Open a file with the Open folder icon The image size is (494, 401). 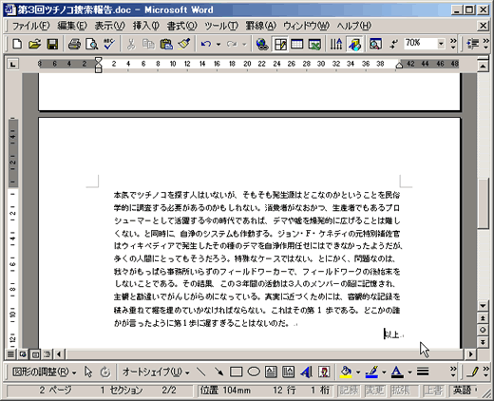click(34, 44)
